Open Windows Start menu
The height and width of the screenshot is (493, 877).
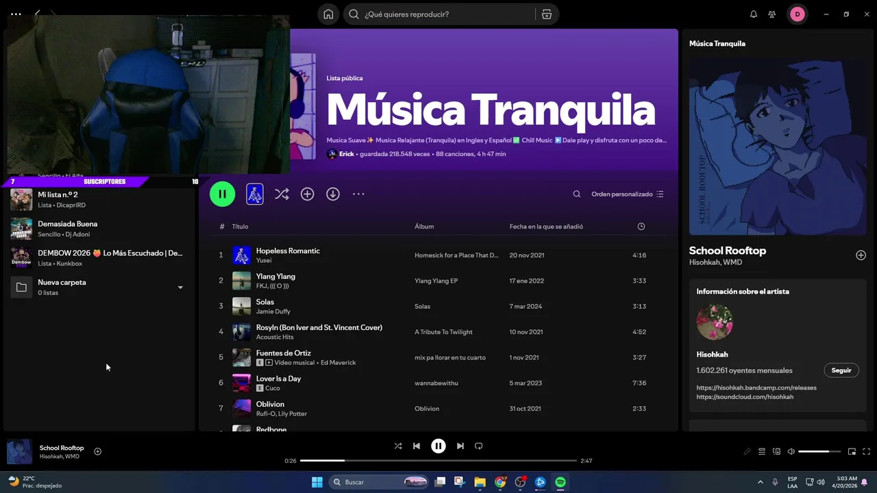317,482
